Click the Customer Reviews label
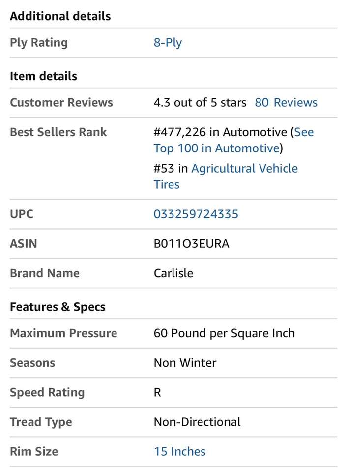This screenshot has height=472, width=347. [61, 103]
